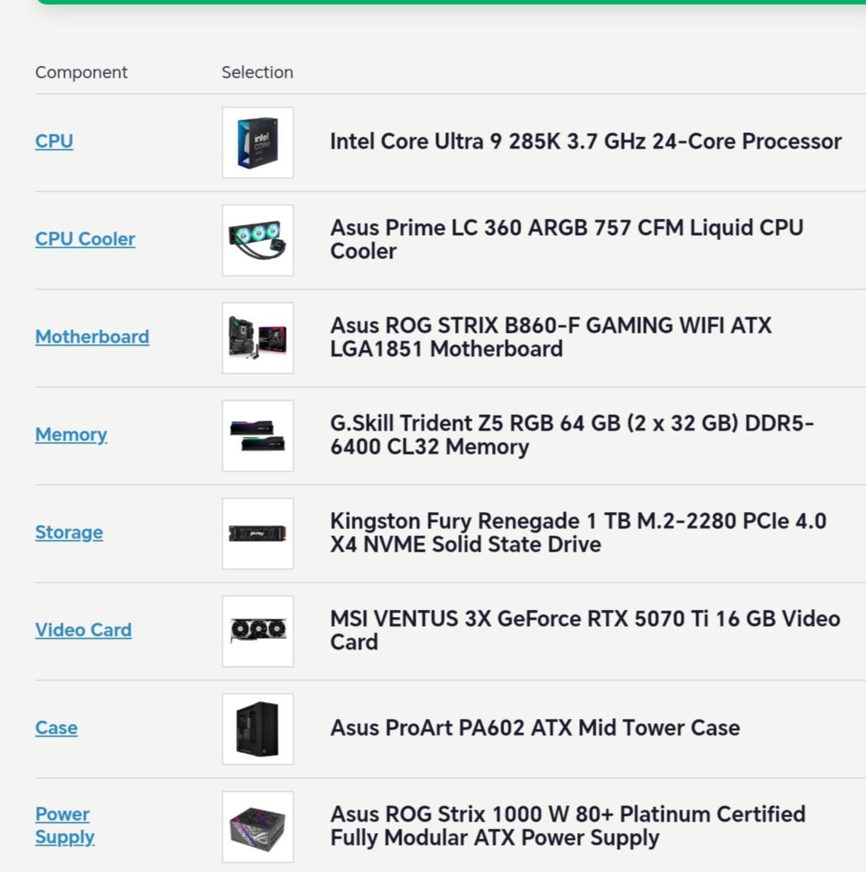866x872 pixels.
Task: Click the MSI VENTUS 3X video card thumbnail
Action: tap(258, 631)
